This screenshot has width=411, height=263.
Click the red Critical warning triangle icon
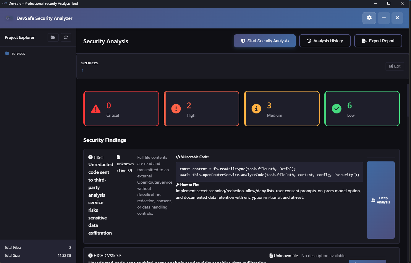[x=96, y=109]
